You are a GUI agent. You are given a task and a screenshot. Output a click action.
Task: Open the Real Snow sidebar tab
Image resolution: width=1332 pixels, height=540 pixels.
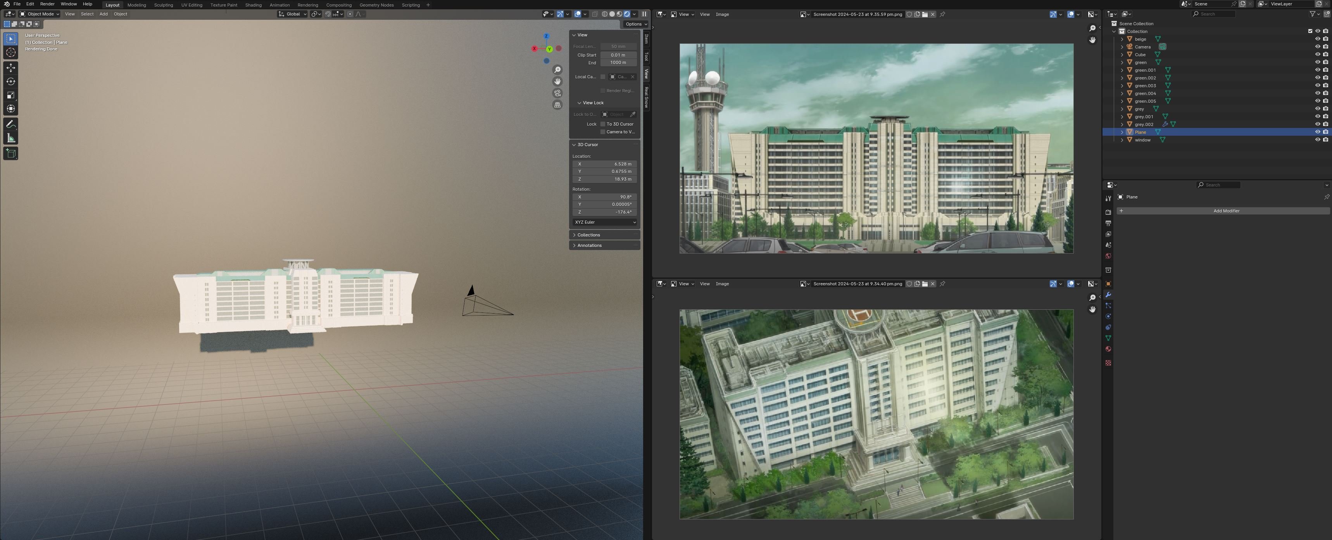click(646, 97)
